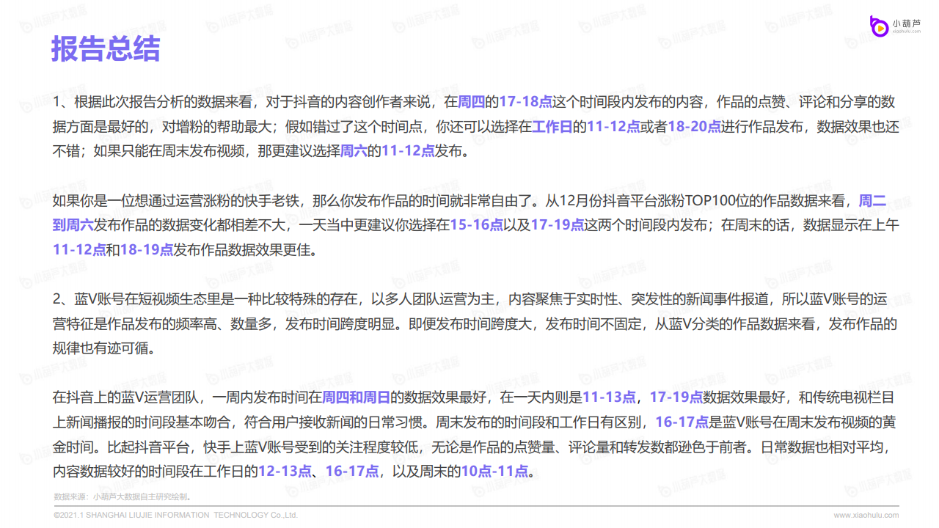This screenshot has height=528, width=939.
Task: Select the highlighted "12-13点" time range
Action: click(x=285, y=472)
